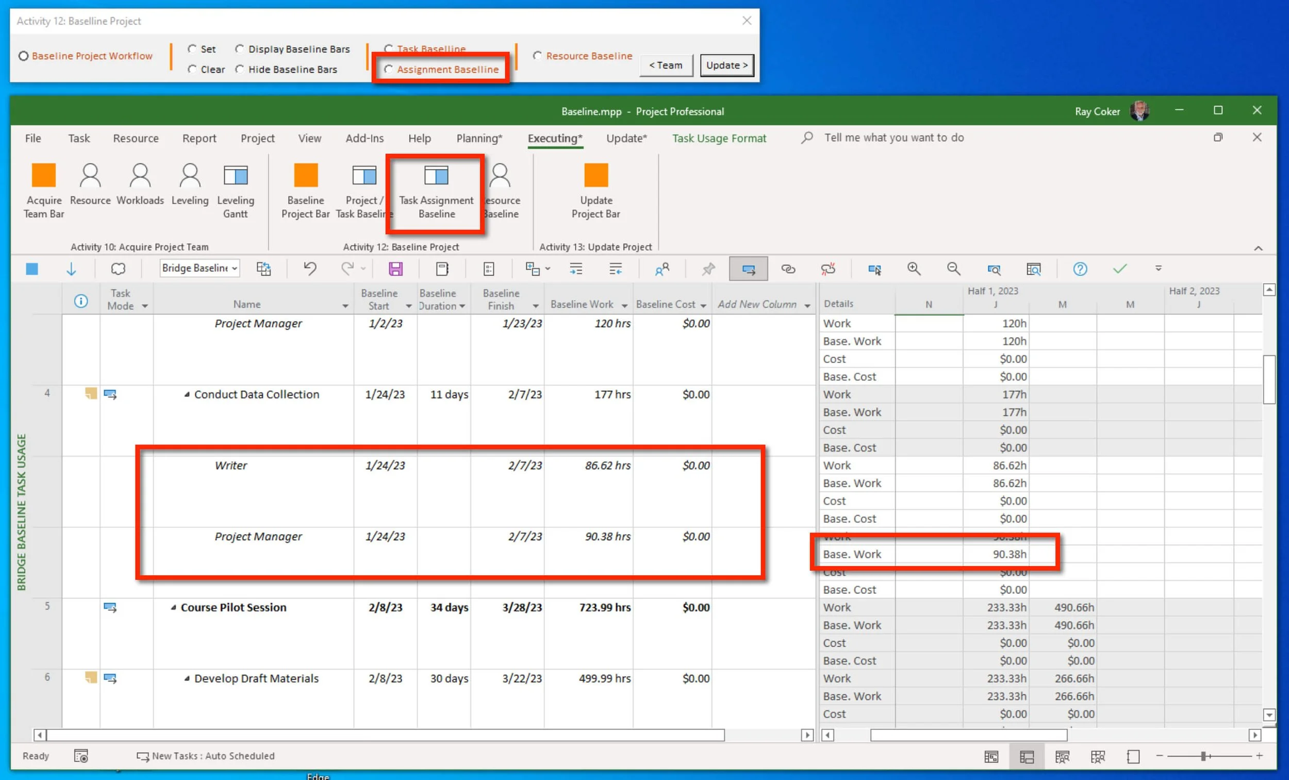Viewport: 1289px width, 780px height.
Task: Open the Baseline Work column dropdown arrow
Action: click(624, 306)
